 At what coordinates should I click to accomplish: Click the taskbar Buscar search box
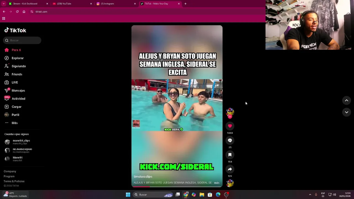[x=153, y=195]
